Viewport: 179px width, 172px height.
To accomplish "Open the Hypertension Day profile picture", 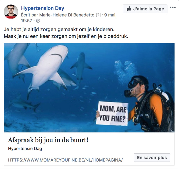I will tap(11, 12).
